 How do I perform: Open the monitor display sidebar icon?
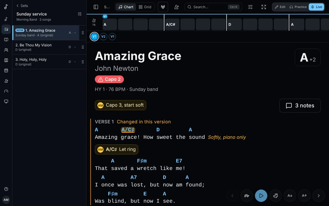click(6, 101)
